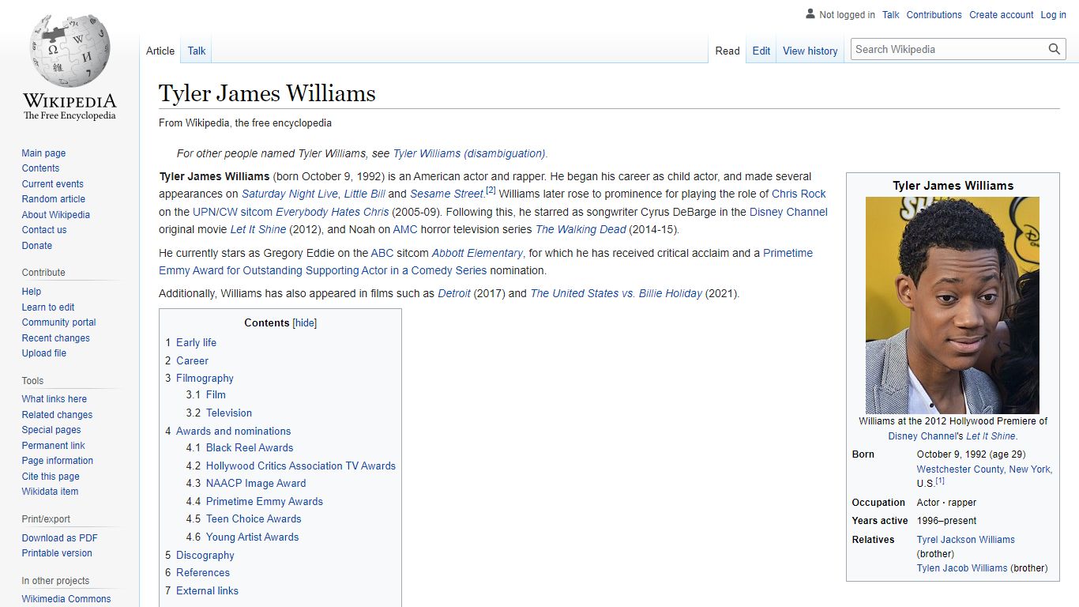Click the Donate link

pos(37,246)
